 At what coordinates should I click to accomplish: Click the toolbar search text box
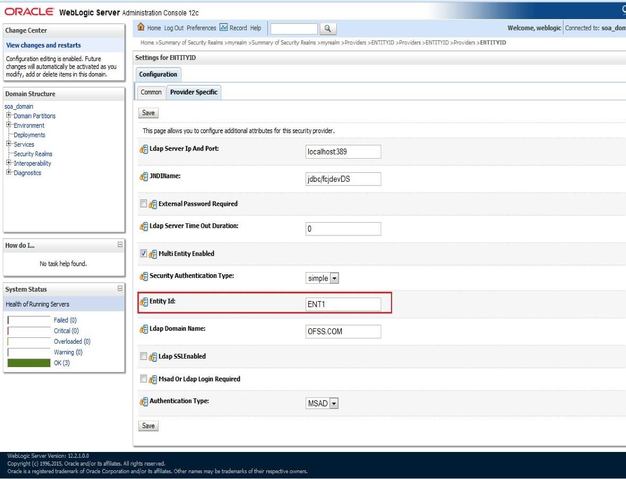coord(294,29)
